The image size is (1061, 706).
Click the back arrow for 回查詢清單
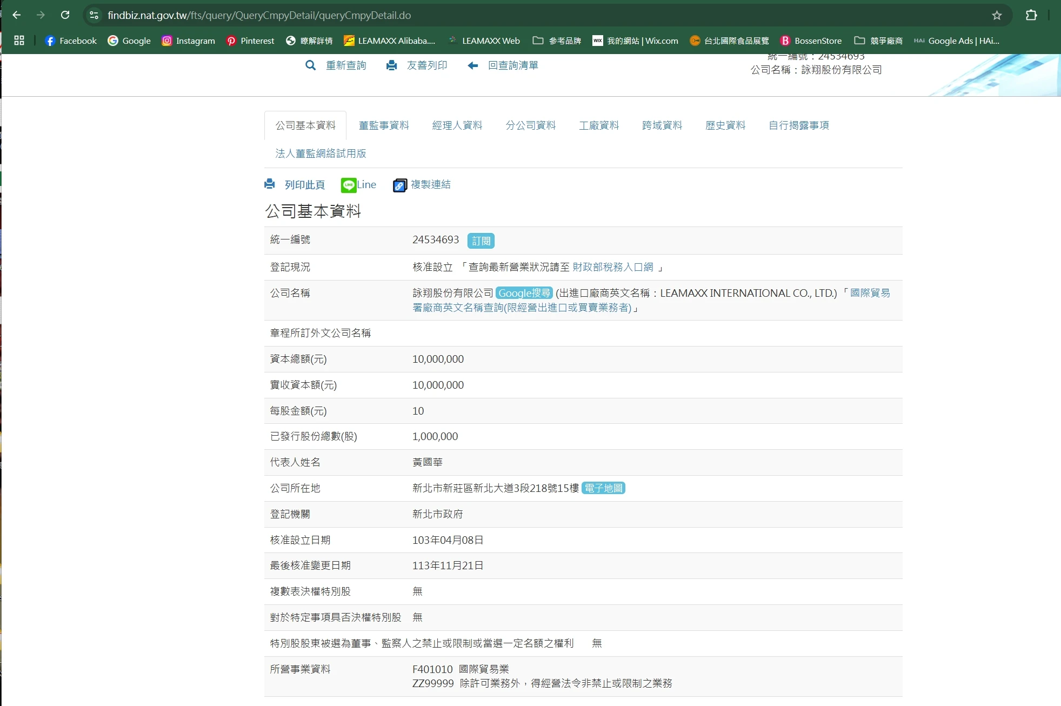click(x=473, y=65)
